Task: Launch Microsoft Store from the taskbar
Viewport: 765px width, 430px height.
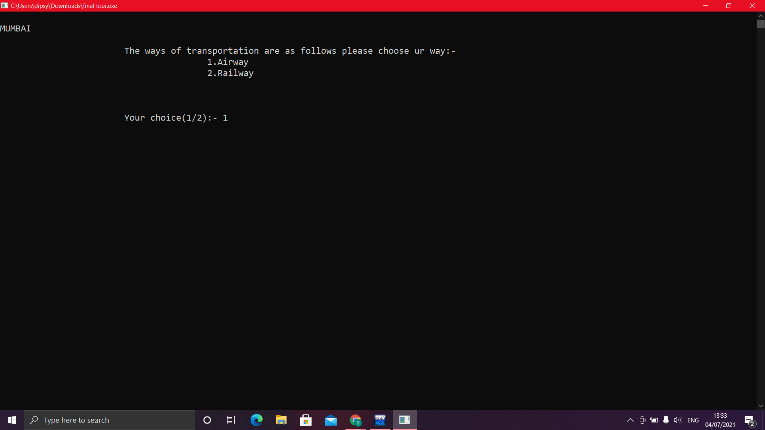Action: 306,420
